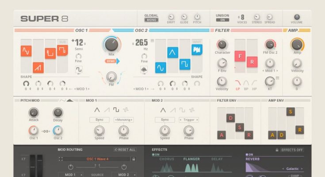Viewport: 325px width, 177px height.
Task: Toggle the oscillator SYNC switch
Action: 112,61
